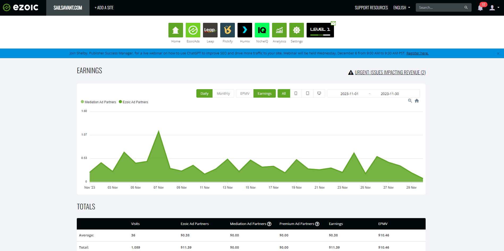
Task: Filter chart by desktop device icon
Action: (x=319, y=93)
